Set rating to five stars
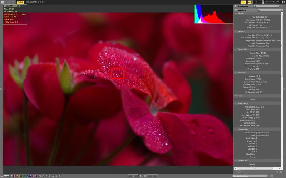286x178 pixels. [x=59, y=176]
